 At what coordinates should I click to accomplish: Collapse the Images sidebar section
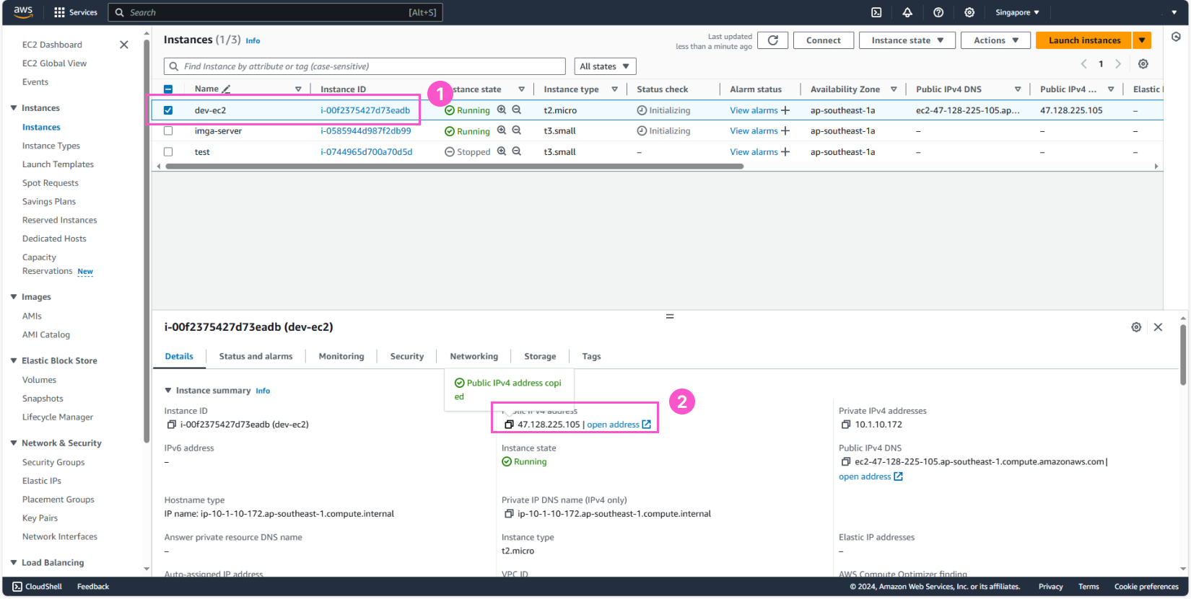14,297
